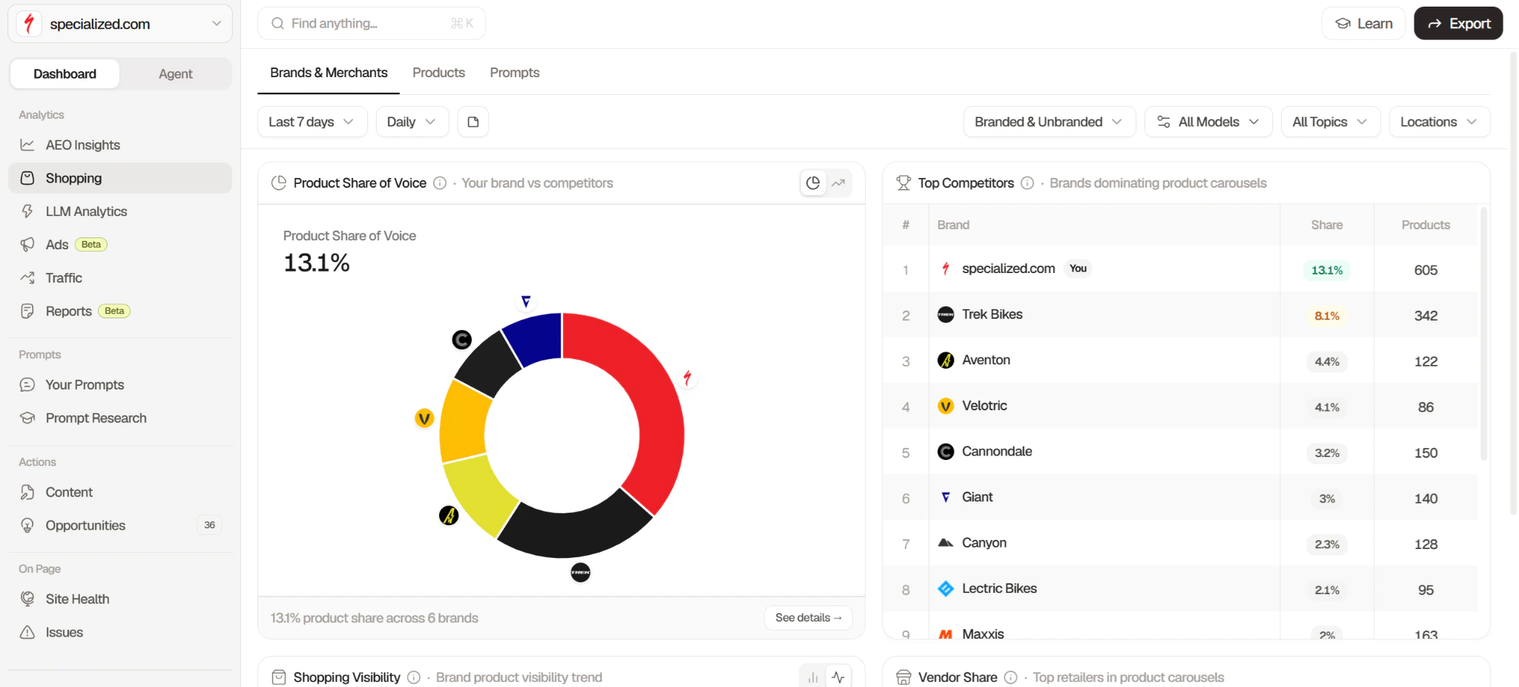Click info icon next to Shopping Visibility
Image resolution: width=1519 pixels, height=687 pixels.
tap(414, 677)
